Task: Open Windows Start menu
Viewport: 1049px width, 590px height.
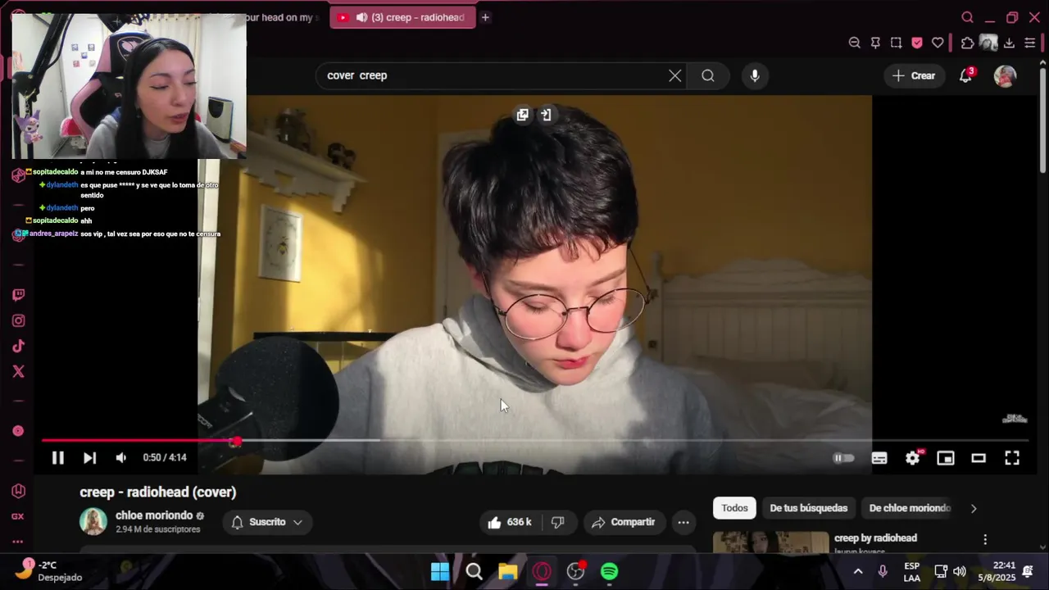Action: 440,571
